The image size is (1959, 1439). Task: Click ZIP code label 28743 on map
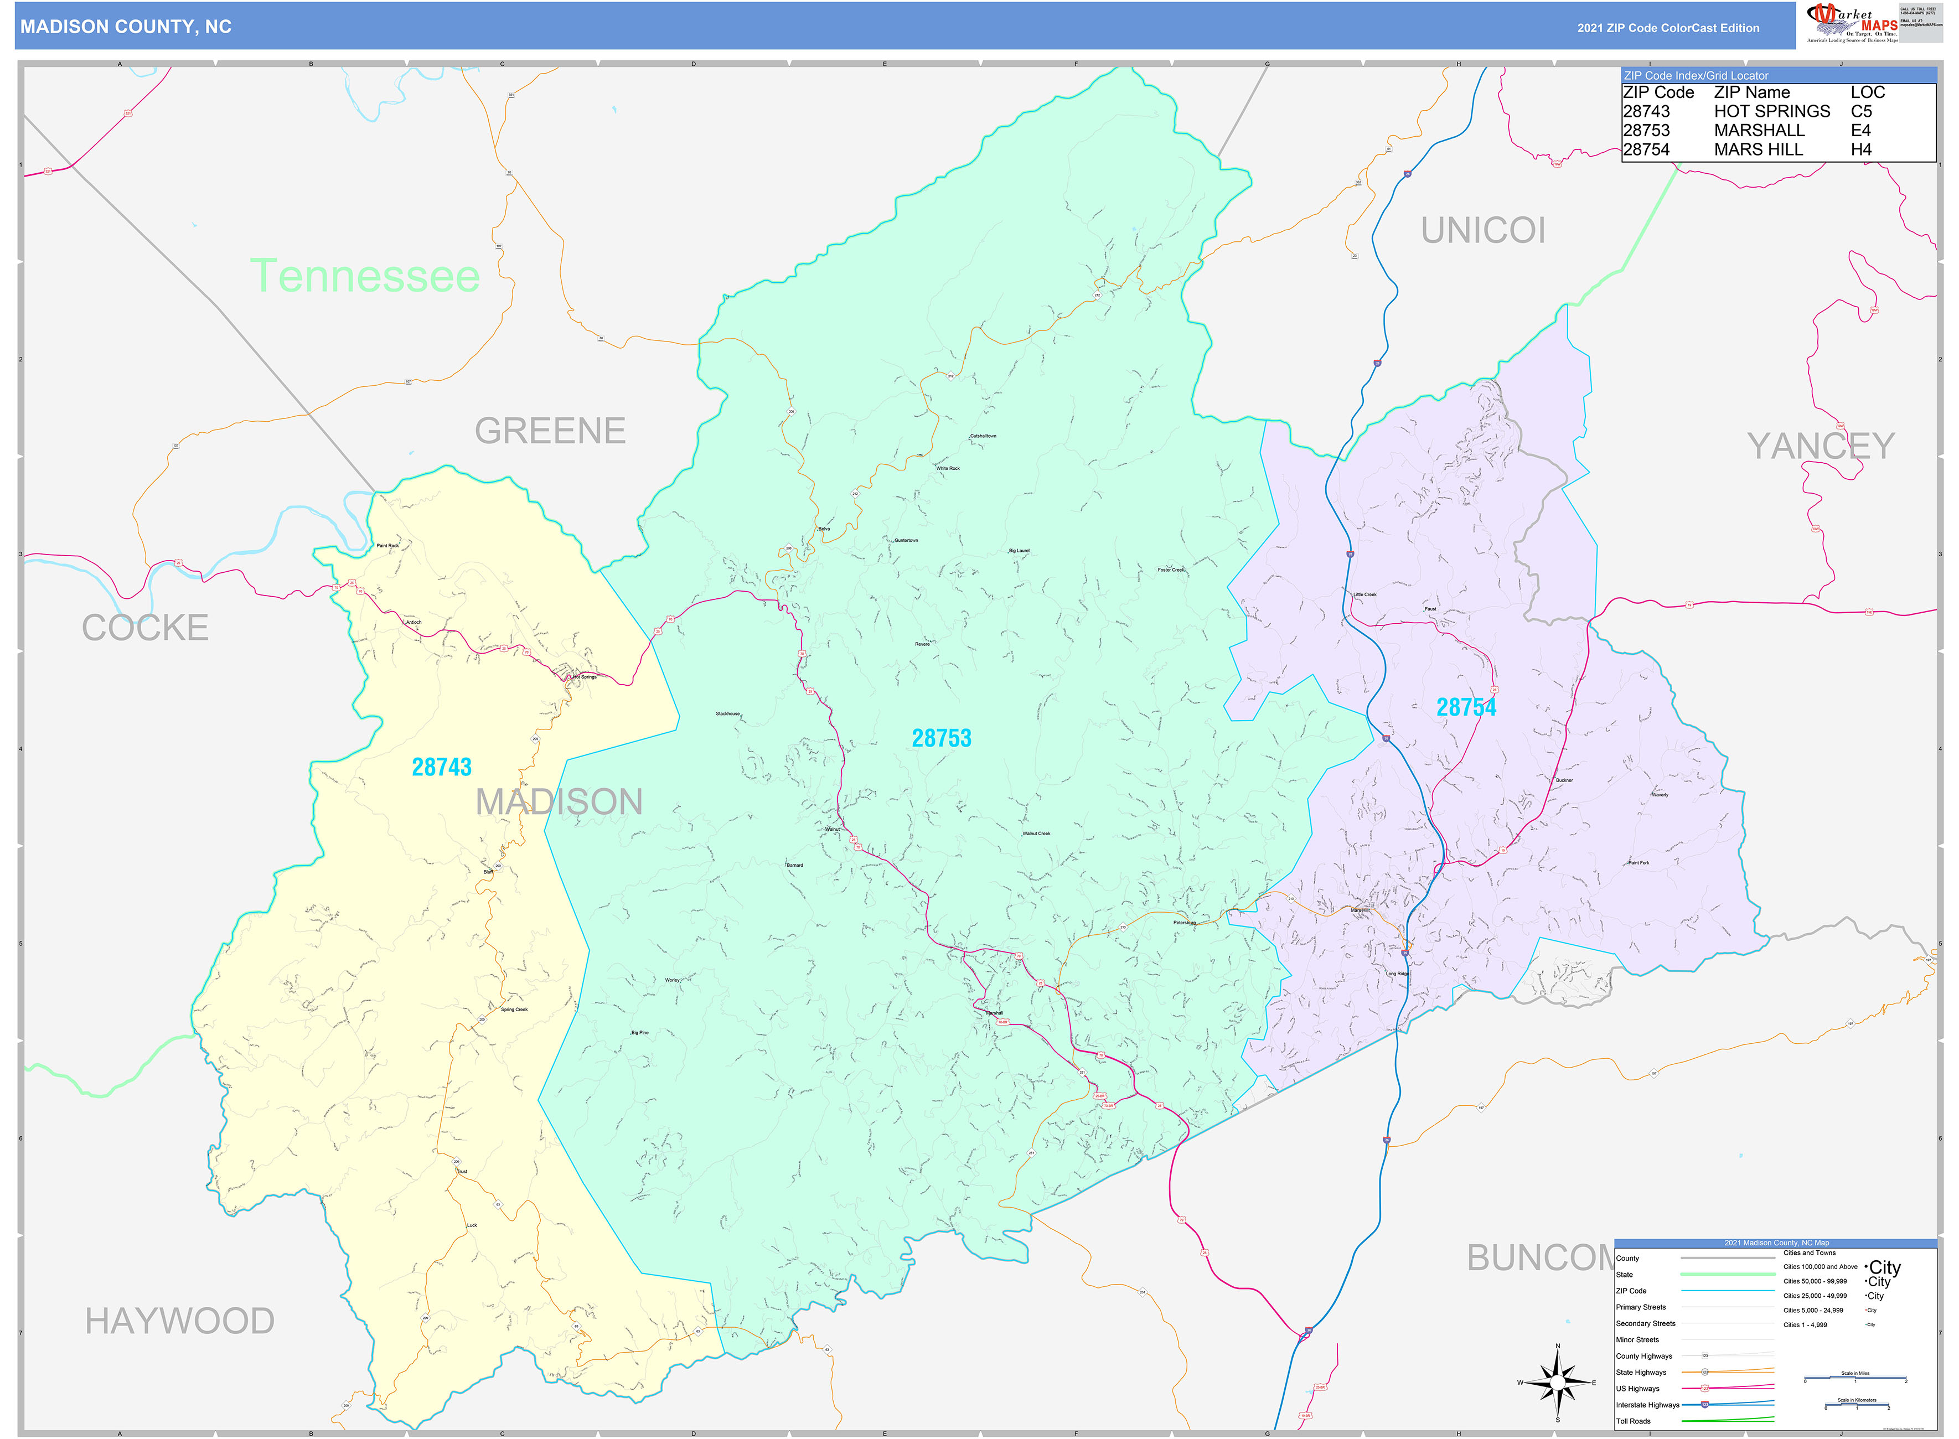[441, 767]
